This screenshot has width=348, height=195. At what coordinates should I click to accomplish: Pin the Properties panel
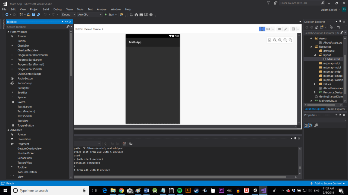click(340, 115)
